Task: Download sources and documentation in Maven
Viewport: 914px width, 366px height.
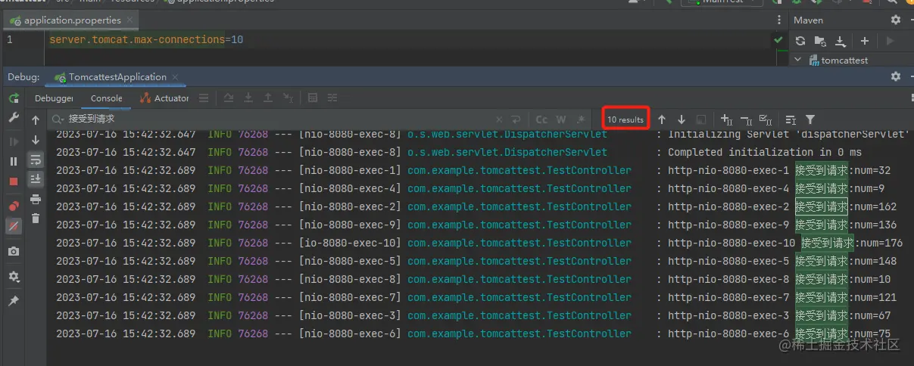Action: click(841, 41)
